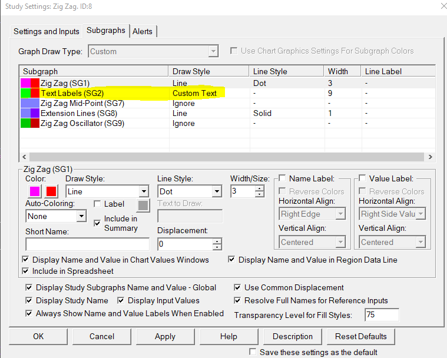447x358 pixels.
Task: Toggle Include in Spreadsheet checkbox
Action: tap(26, 271)
